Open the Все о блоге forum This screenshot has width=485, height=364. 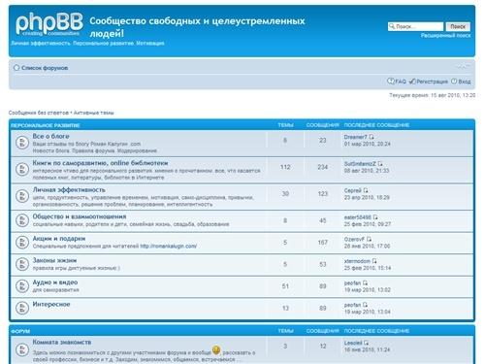point(50,136)
